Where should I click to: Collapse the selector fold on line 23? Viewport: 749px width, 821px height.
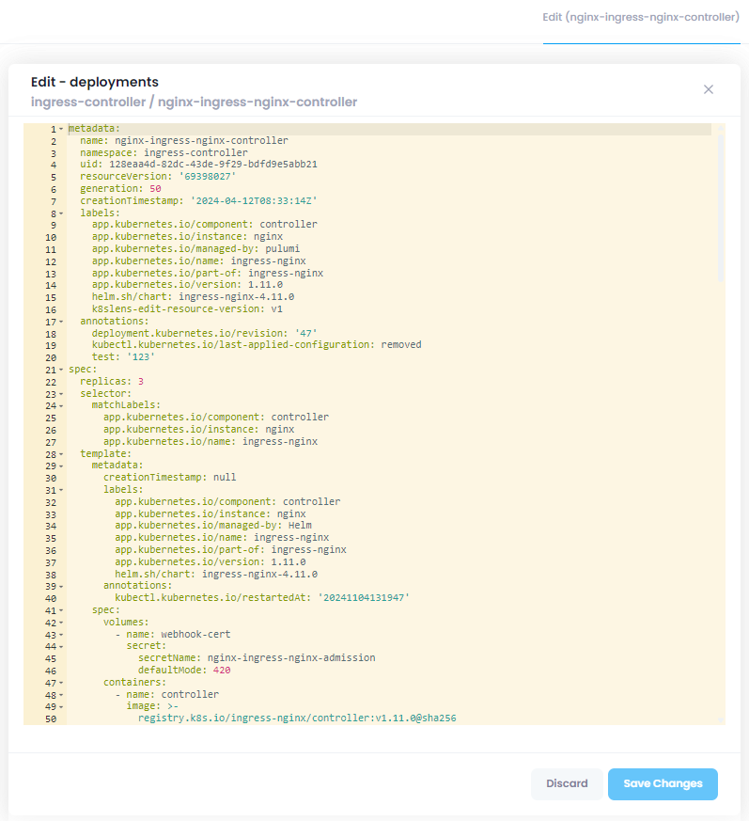point(61,394)
